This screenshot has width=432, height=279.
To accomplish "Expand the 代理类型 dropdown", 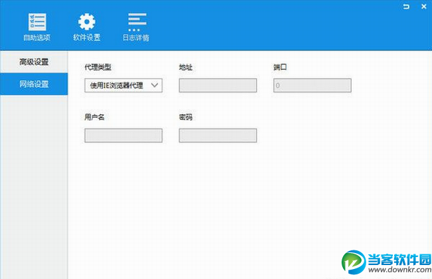I will point(124,85).
